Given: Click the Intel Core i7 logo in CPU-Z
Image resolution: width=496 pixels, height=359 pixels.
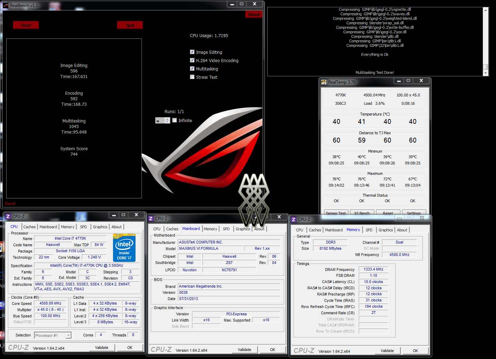Looking at the screenshot, I should point(124,248).
